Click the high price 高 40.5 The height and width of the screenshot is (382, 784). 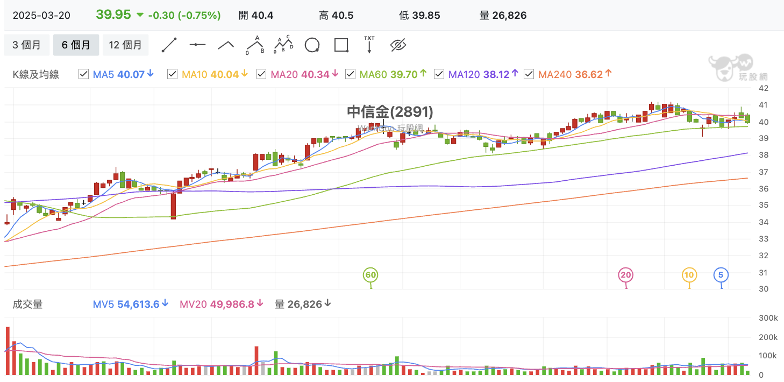tap(336, 16)
